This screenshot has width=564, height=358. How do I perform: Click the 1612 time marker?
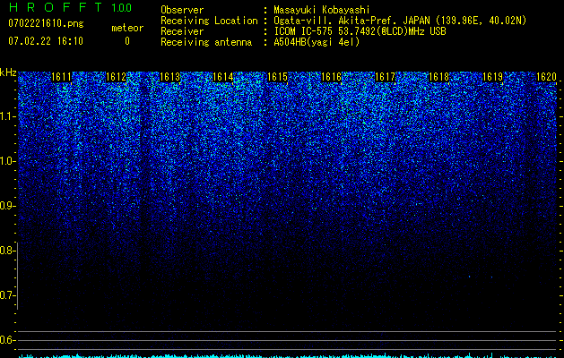tap(117, 77)
